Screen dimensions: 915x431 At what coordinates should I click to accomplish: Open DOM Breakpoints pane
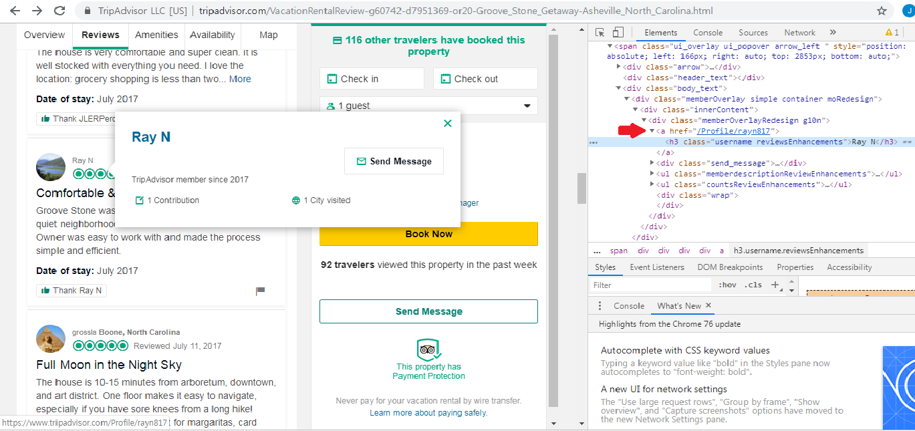tap(730, 267)
